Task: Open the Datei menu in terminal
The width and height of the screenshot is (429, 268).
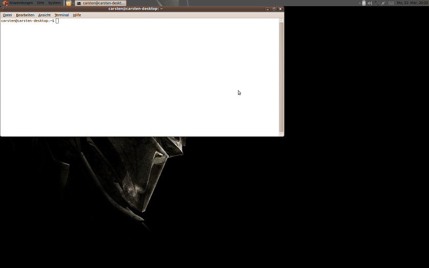Action: [7, 15]
